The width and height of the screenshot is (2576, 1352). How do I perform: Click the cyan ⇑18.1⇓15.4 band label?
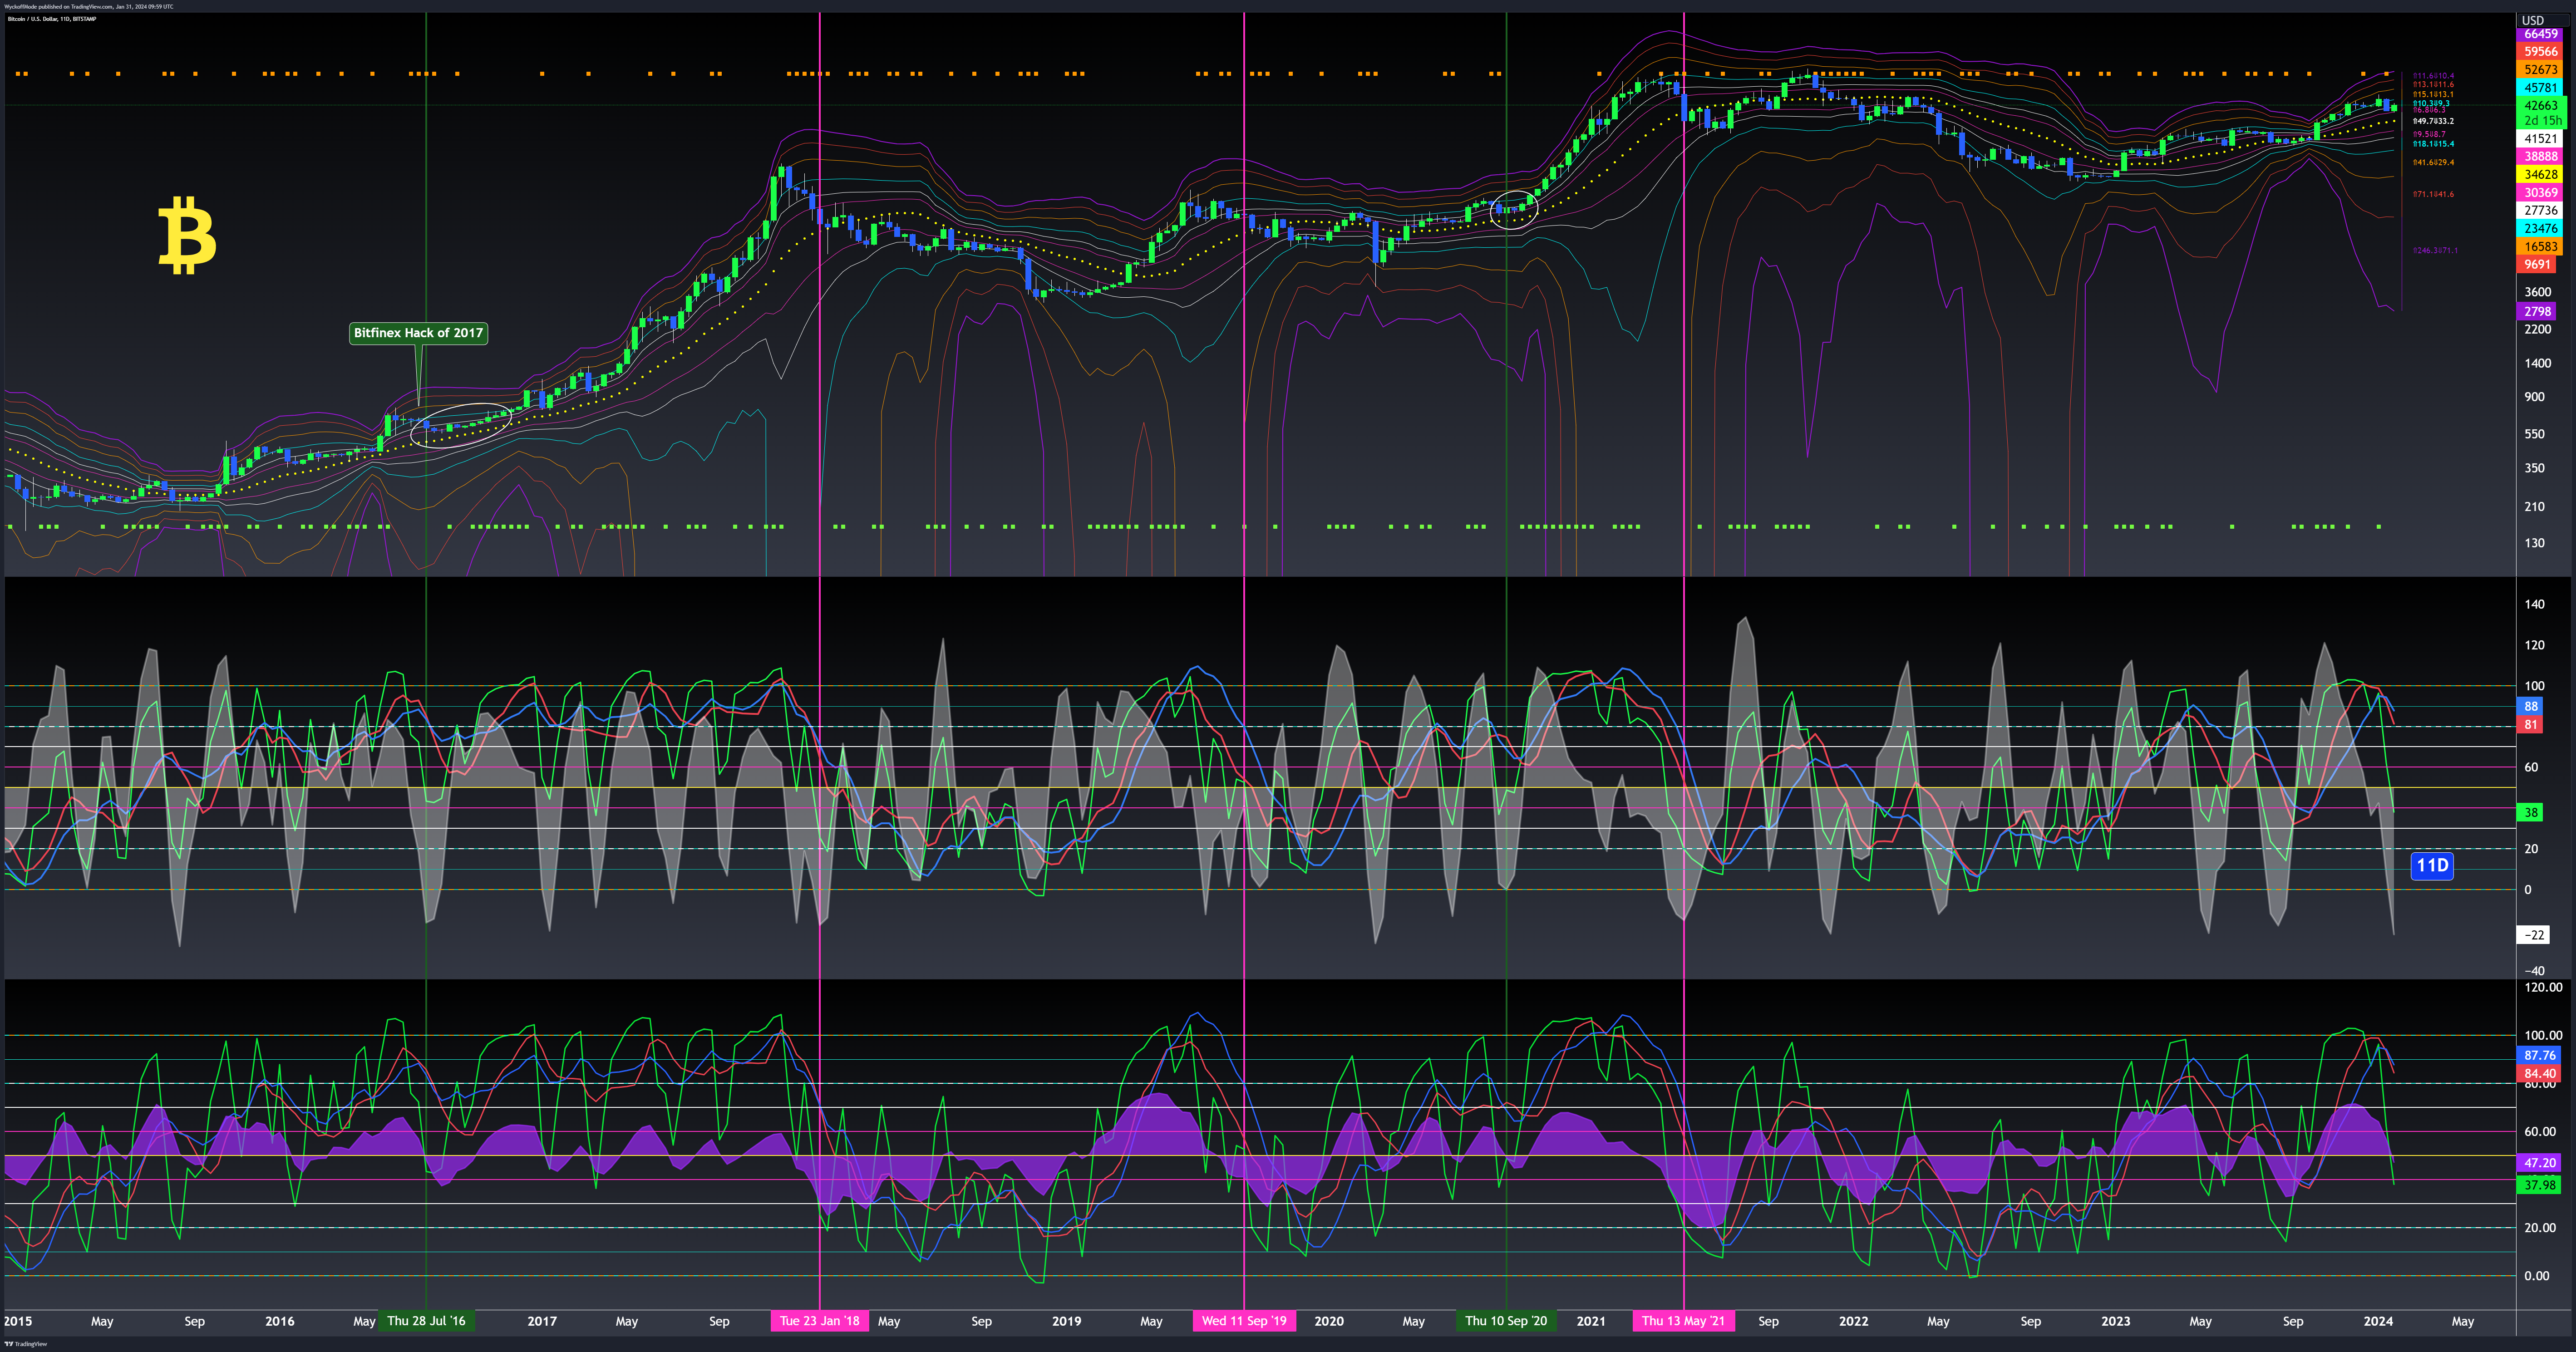pos(2433,144)
